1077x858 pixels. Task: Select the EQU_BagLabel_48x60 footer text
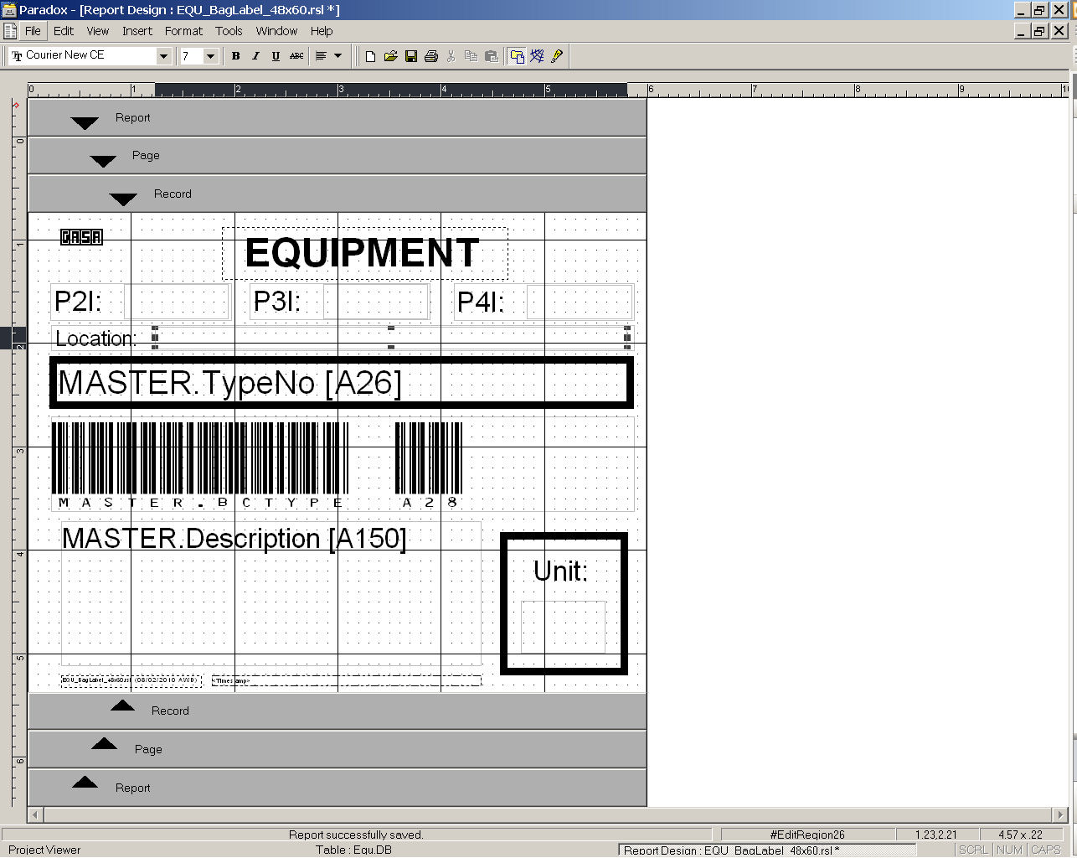coord(131,681)
